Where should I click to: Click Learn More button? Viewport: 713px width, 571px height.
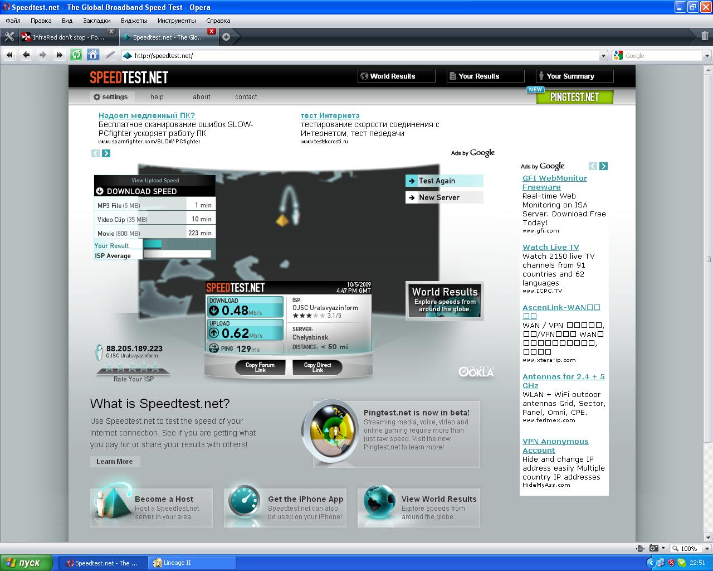pos(115,461)
